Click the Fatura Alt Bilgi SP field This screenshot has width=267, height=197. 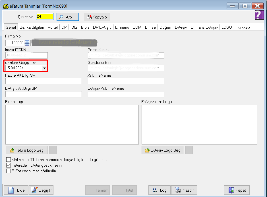click(x=44, y=81)
